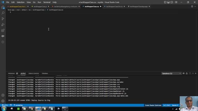Screen dimensions: 198x111
Task: Open errors and warnings status item
Action: pos(5,105)
